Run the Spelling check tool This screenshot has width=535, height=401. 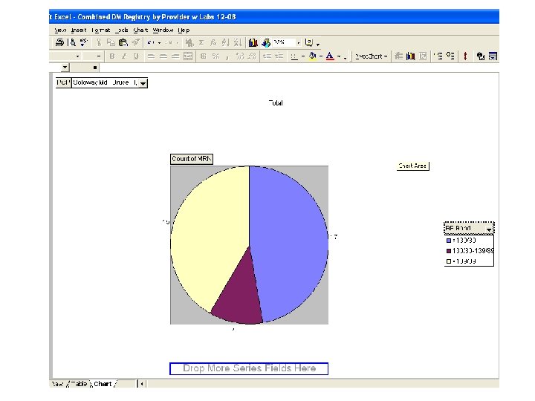pyautogui.click(x=83, y=42)
